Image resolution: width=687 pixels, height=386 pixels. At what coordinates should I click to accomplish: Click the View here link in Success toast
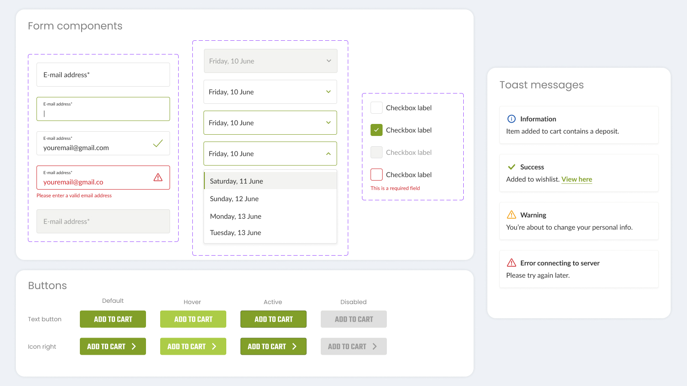point(577,179)
